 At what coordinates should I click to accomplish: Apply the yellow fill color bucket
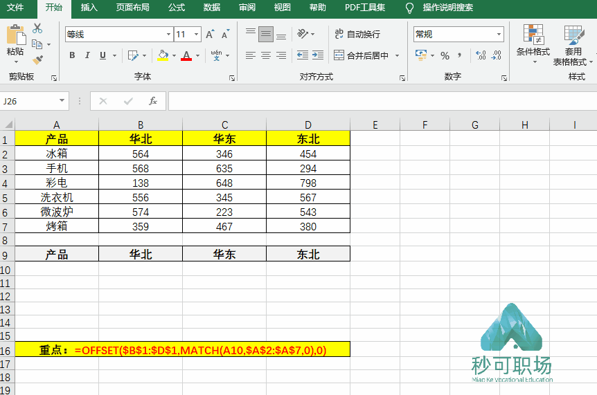click(163, 55)
